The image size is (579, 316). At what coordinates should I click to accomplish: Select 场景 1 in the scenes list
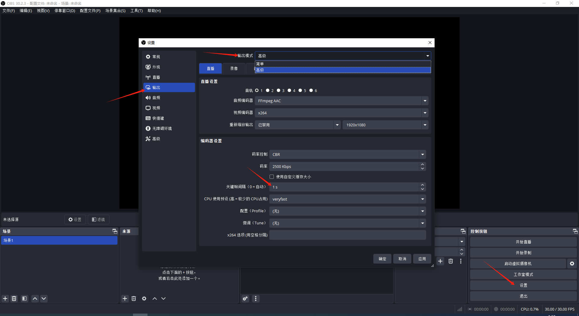click(59, 240)
